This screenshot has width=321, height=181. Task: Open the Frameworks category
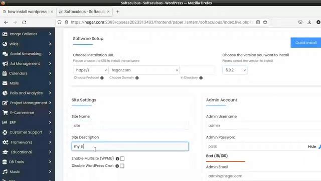click(x=28, y=142)
